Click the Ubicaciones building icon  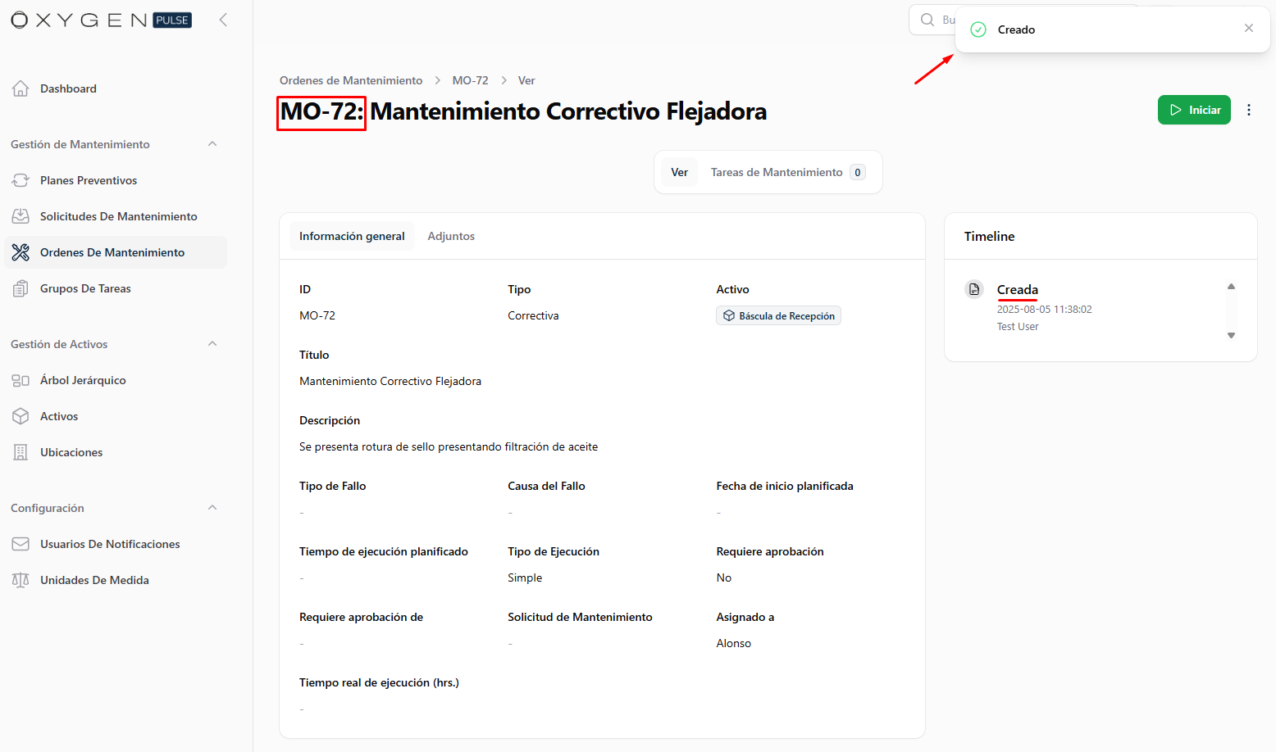[21, 452]
